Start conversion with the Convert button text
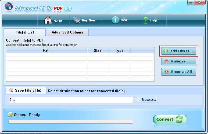 coord(165,119)
